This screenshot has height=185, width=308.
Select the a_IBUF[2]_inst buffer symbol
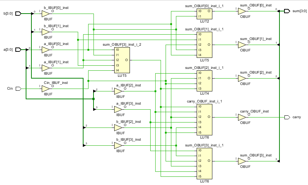point(118,91)
